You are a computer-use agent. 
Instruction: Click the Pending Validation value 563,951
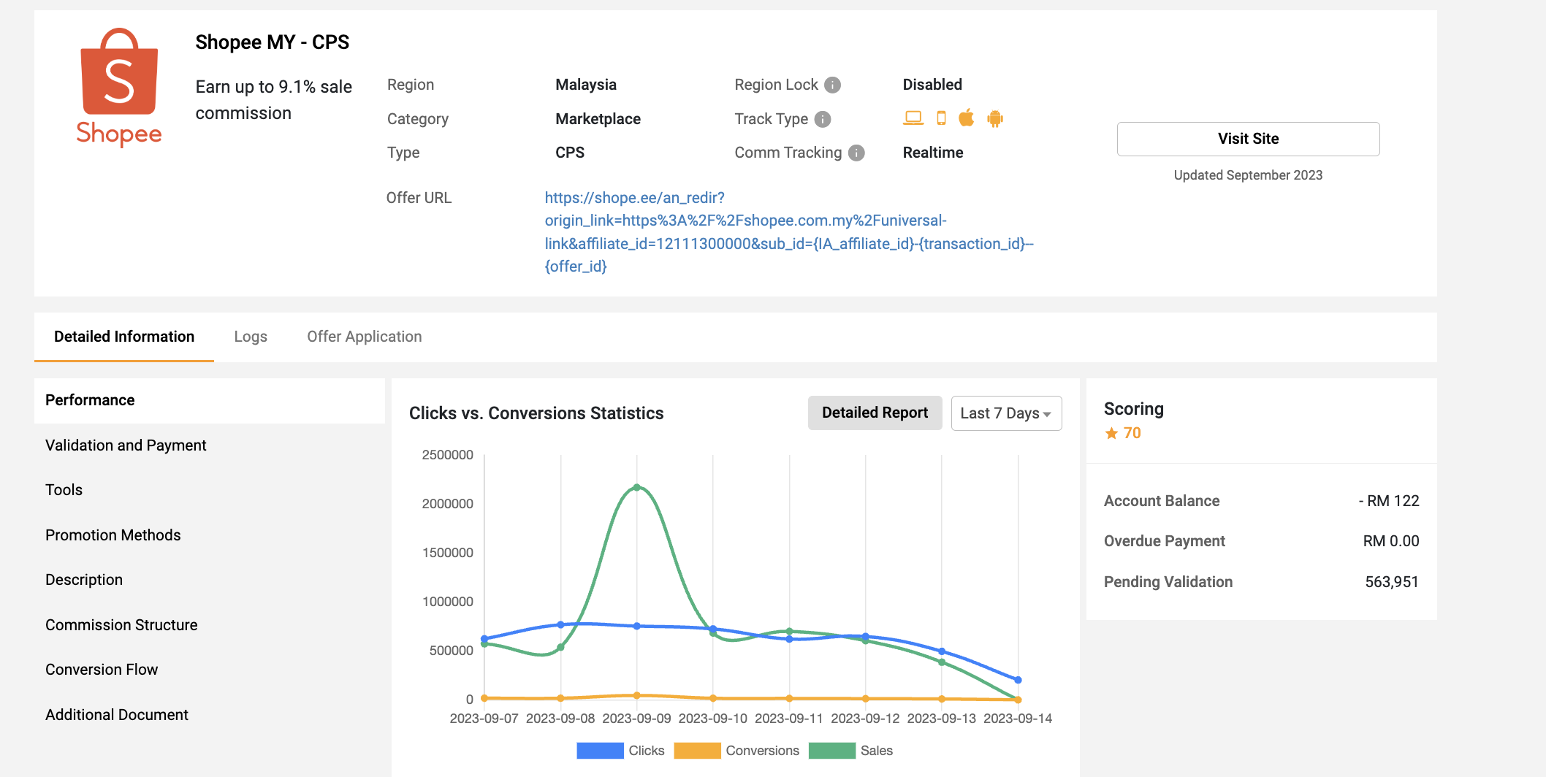click(1392, 582)
